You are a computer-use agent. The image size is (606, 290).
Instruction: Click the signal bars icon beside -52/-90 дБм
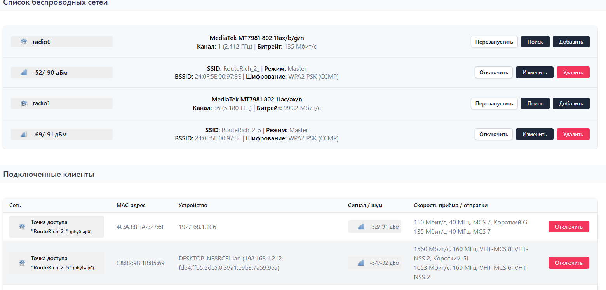click(24, 72)
